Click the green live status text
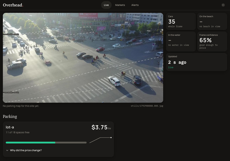Screen dimensions: 230x161 (x=171, y=67)
